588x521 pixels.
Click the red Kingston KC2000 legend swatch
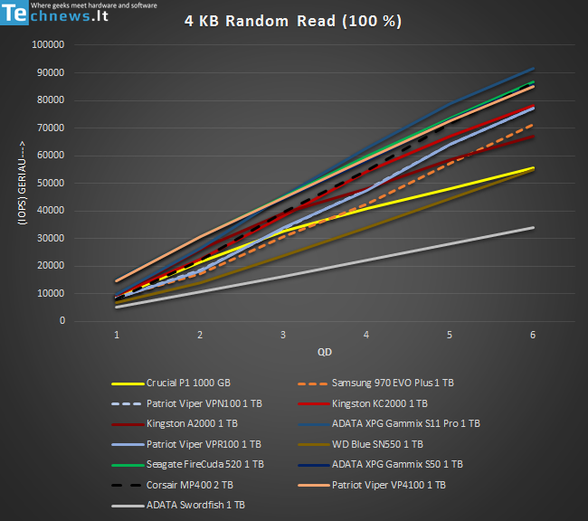pos(314,404)
